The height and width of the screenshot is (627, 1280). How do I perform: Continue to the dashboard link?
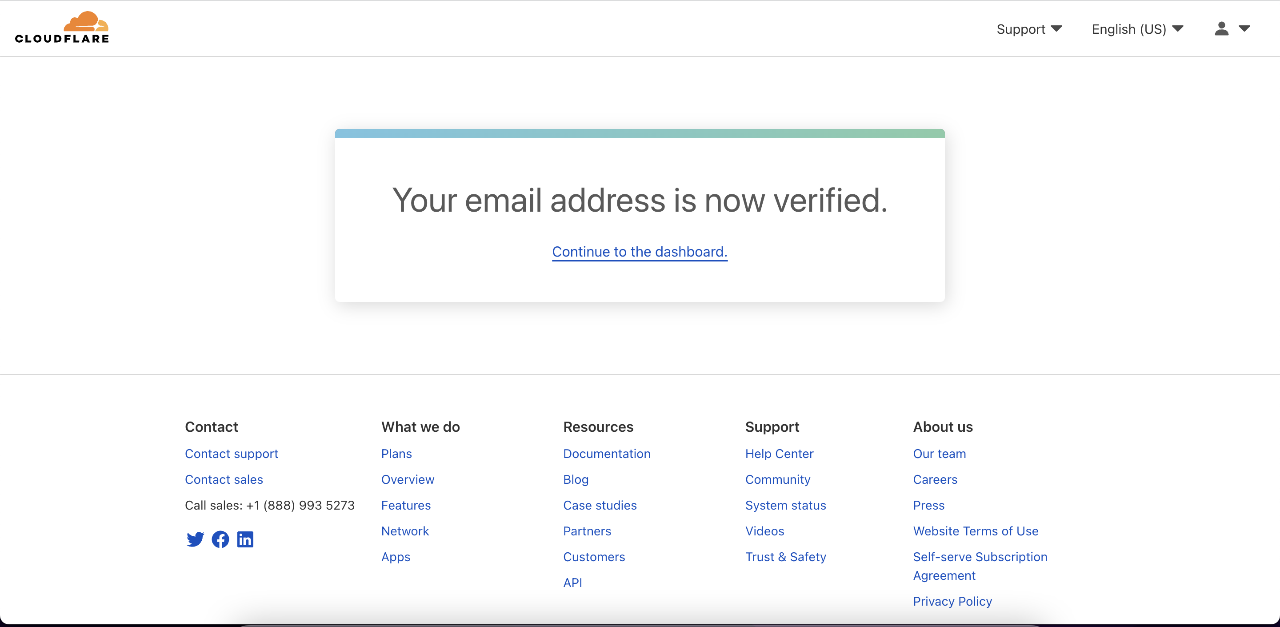point(640,252)
